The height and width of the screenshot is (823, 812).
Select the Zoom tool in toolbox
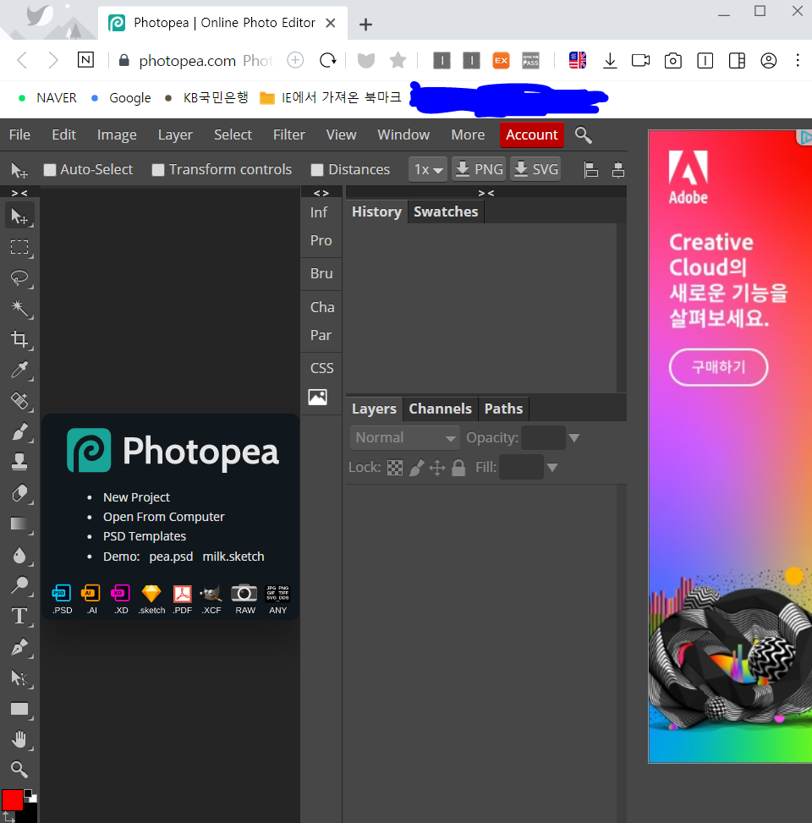point(20,770)
